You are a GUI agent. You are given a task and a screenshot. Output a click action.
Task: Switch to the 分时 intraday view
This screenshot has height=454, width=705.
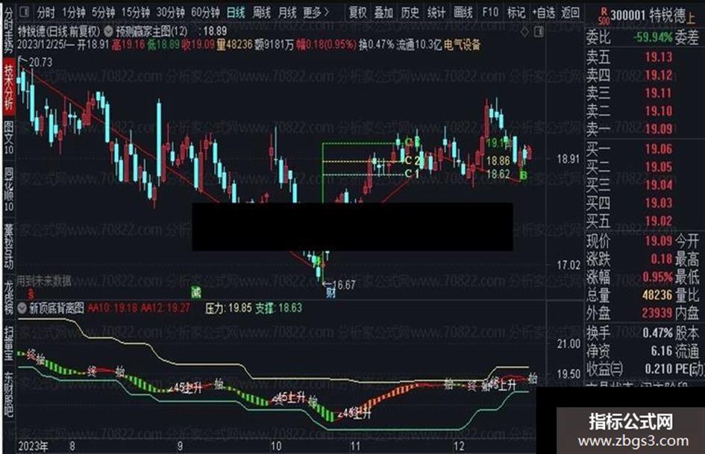[x=46, y=12]
